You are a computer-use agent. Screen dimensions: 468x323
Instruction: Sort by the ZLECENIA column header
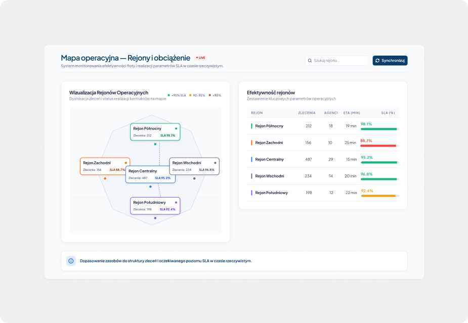coord(307,113)
